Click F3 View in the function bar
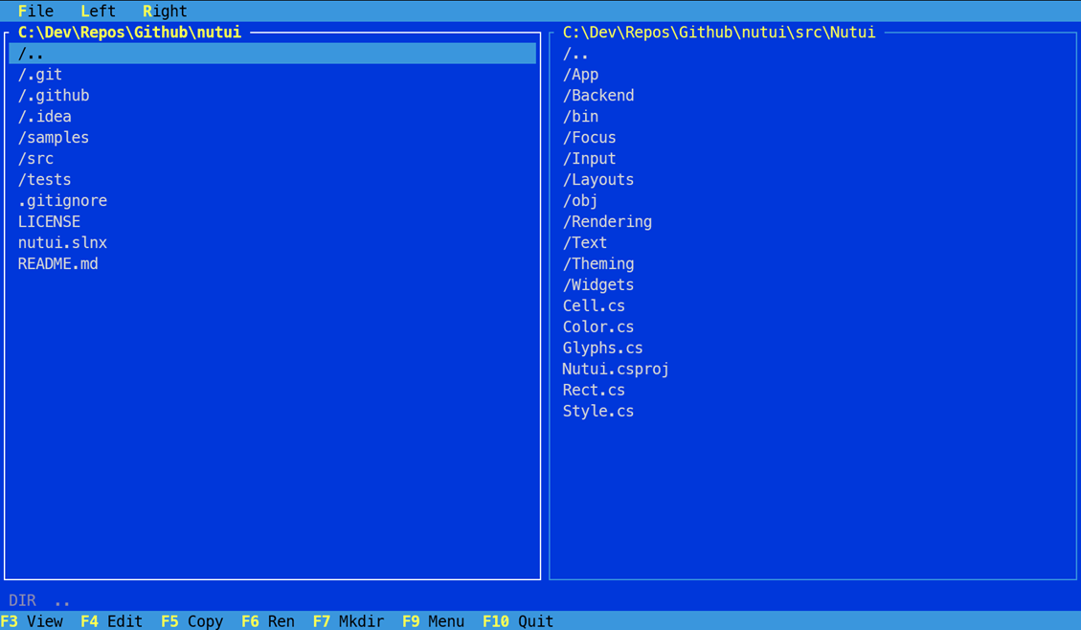1081x630 pixels. click(32, 621)
